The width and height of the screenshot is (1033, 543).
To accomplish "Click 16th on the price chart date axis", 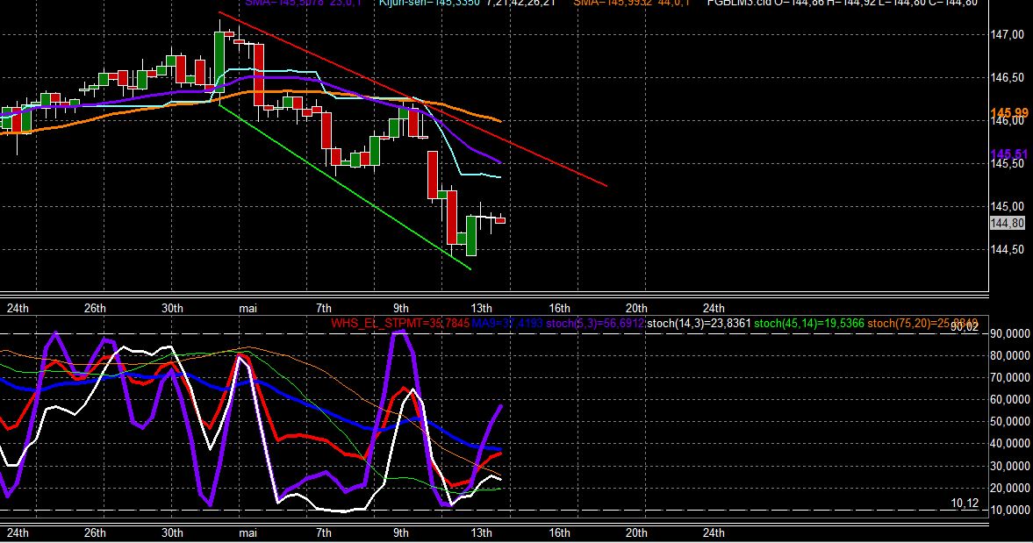I will pos(559,308).
